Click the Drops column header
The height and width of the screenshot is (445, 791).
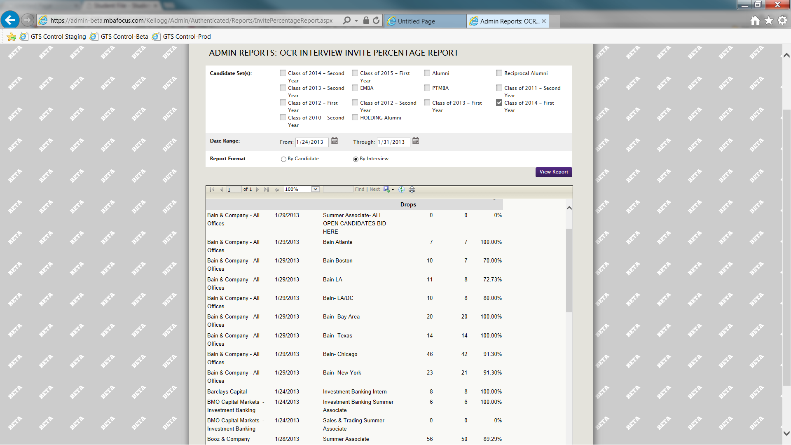[408, 205]
